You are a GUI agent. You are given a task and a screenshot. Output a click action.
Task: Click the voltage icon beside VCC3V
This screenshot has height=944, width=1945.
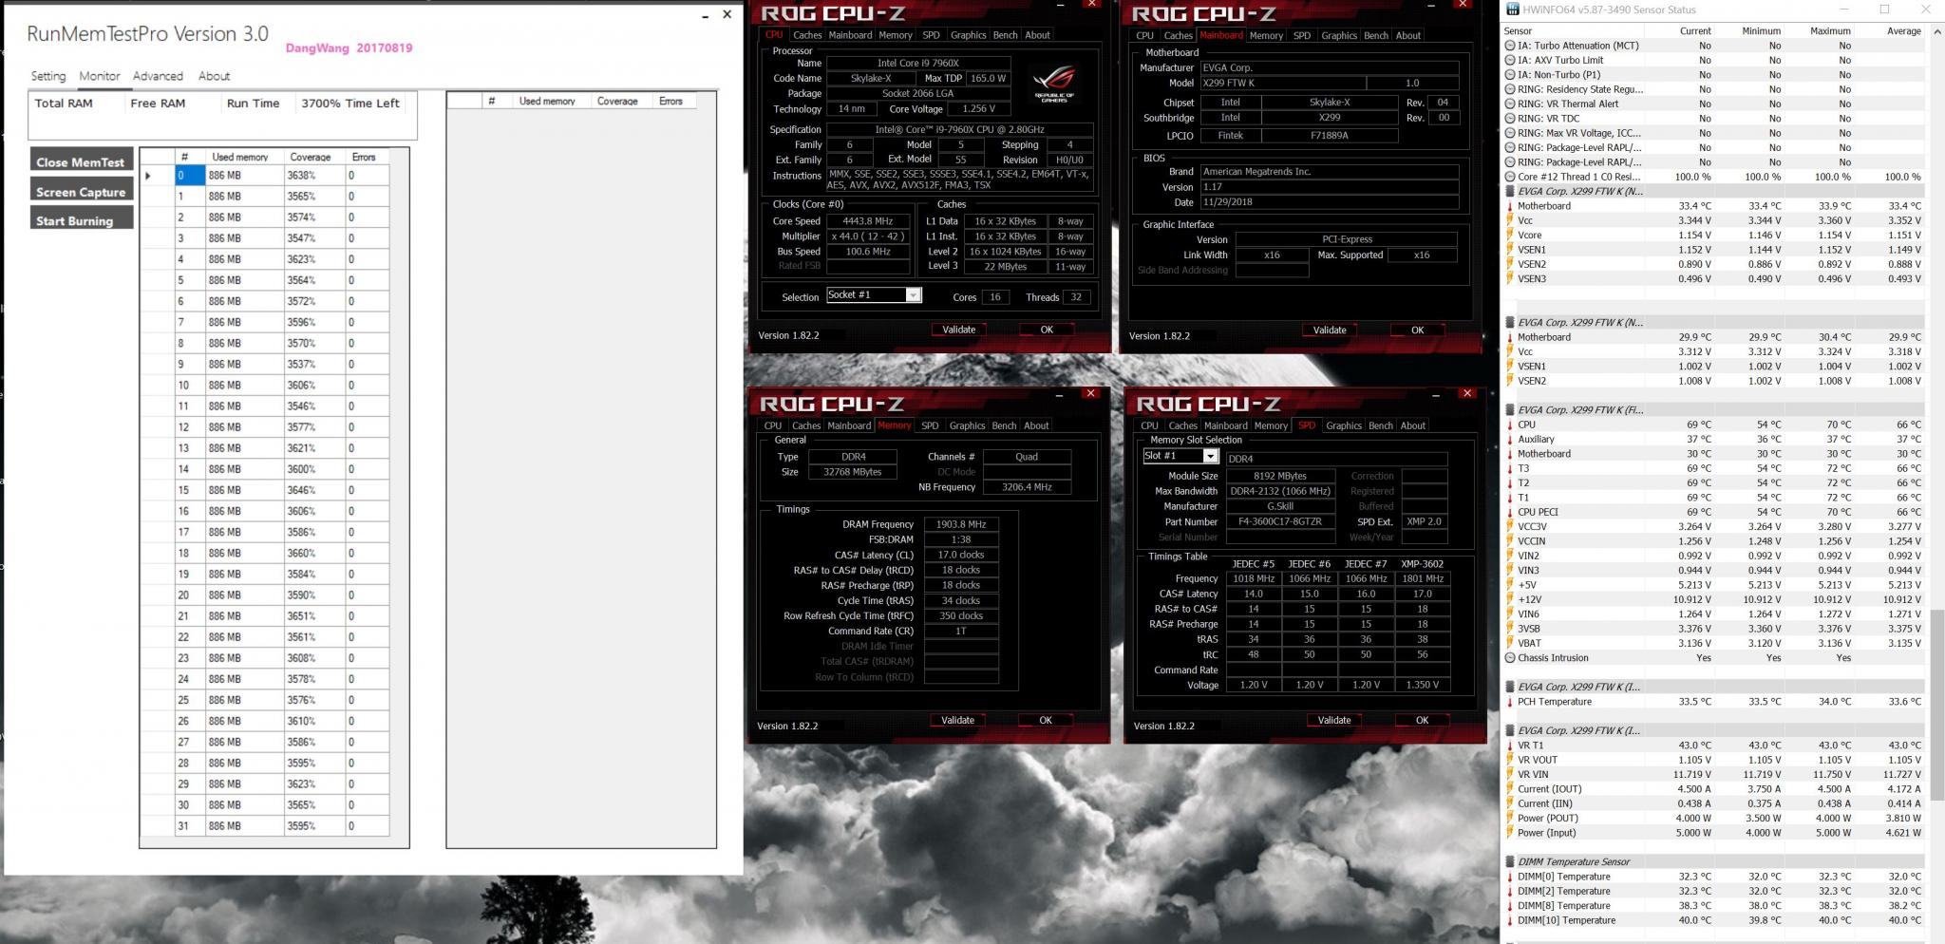(x=1510, y=526)
